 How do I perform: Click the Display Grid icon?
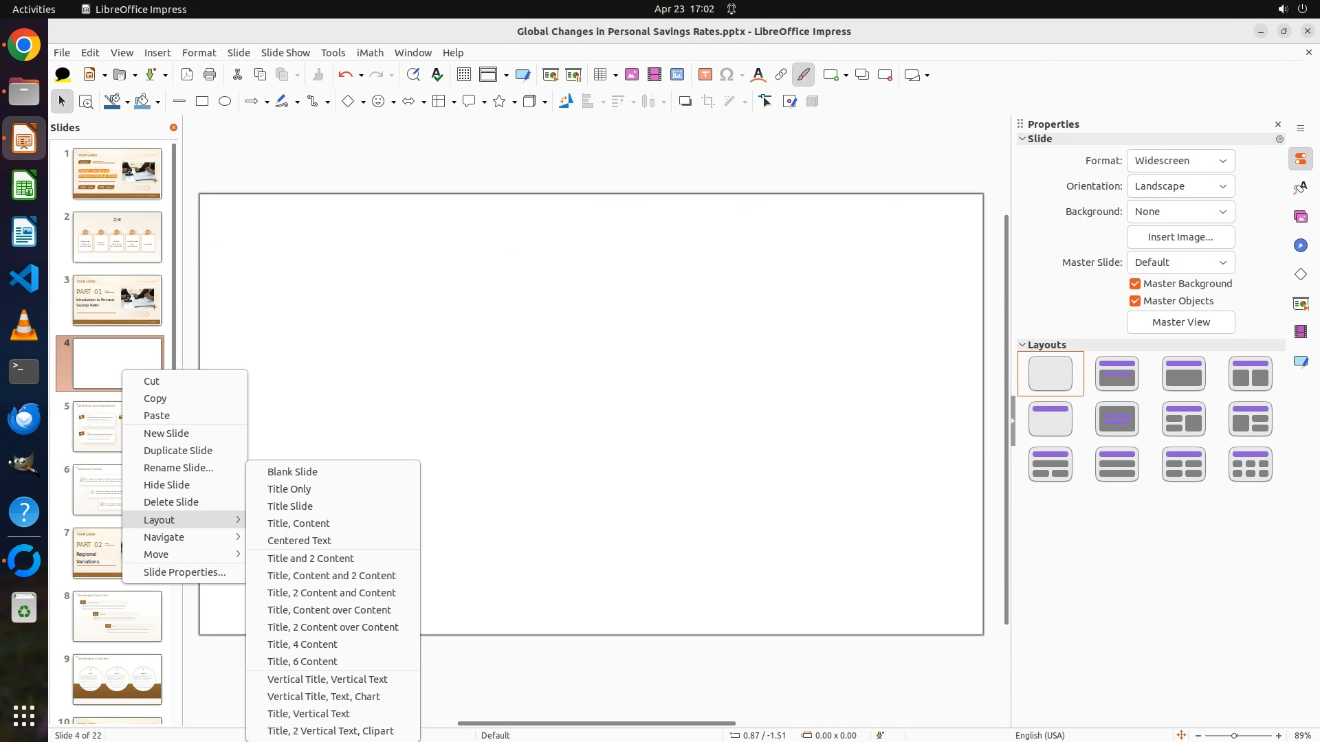tap(464, 75)
